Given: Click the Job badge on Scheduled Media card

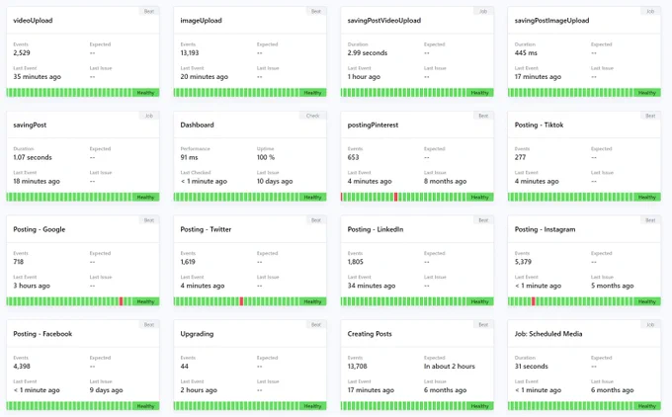Looking at the screenshot, I should [x=650, y=325].
